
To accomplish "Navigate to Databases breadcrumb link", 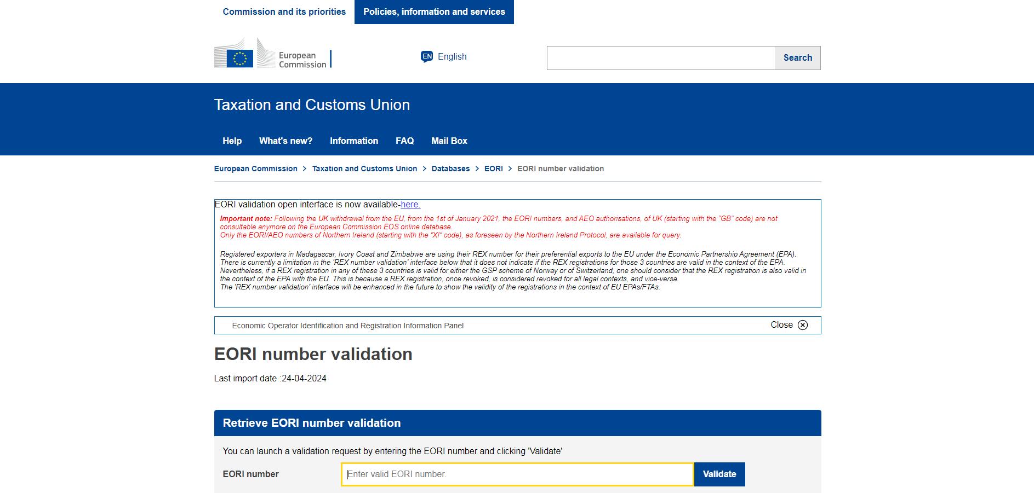I will click(450, 169).
